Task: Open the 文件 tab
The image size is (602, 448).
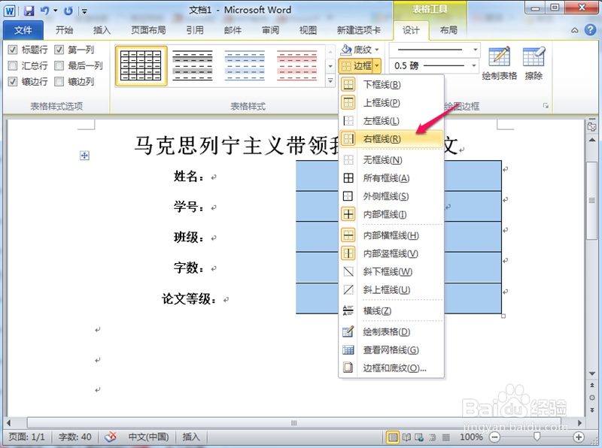Action: pyautogui.click(x=23, y=30)
